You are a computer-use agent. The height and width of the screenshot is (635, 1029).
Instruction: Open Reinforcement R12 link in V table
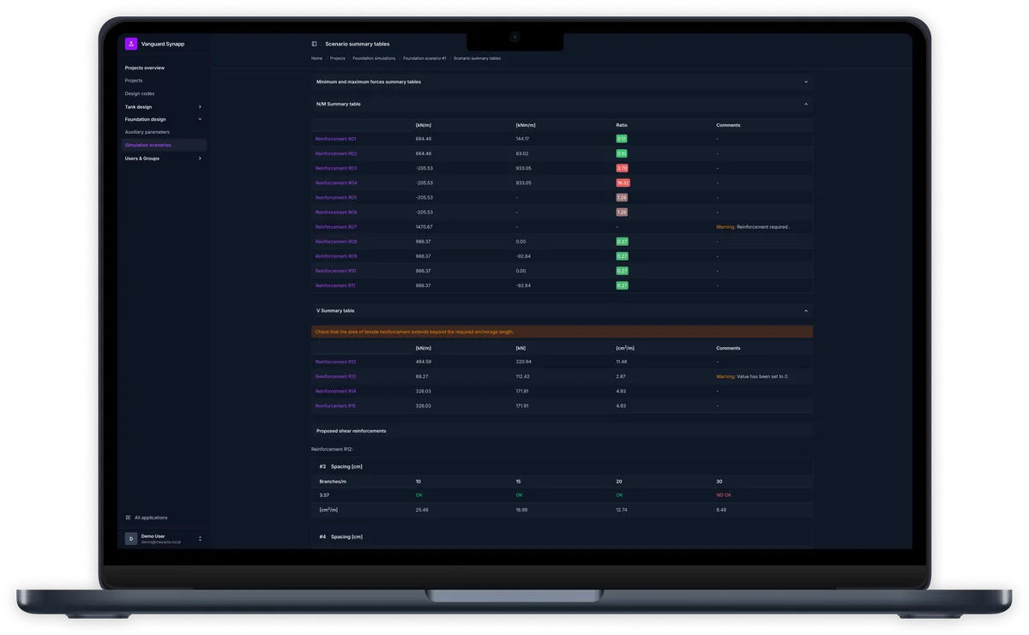click(335, 362)
